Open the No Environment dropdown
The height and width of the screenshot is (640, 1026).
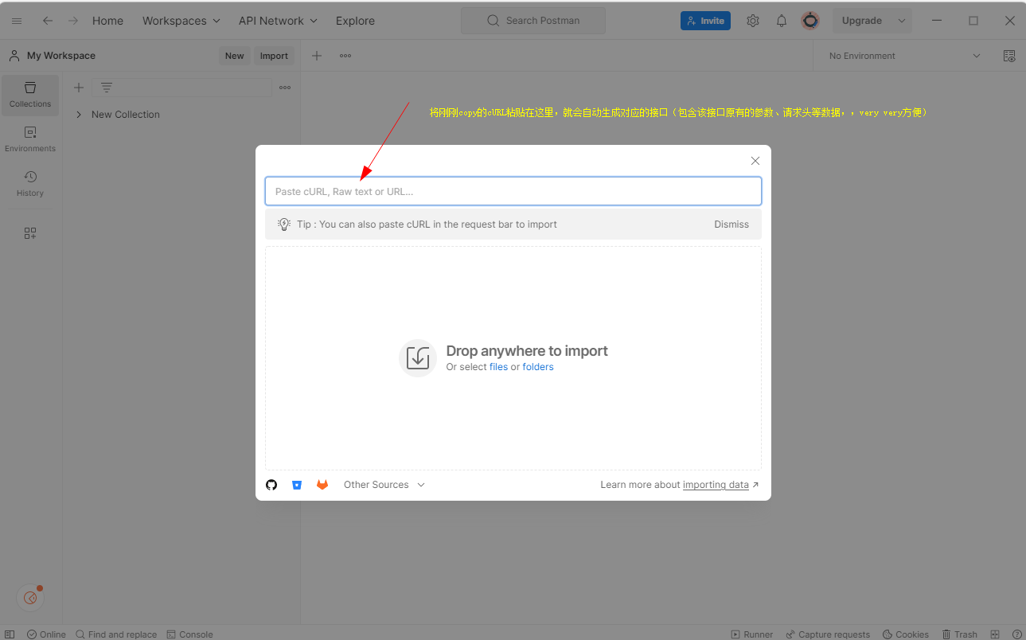click(904, 56)
